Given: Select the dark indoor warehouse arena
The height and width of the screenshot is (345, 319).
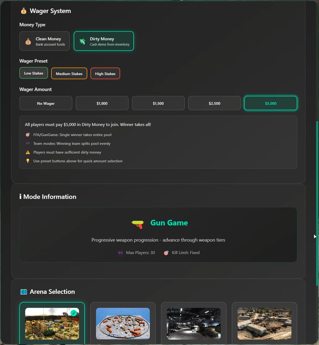Looking at the screenshot, I should click(x=194, y=324).
